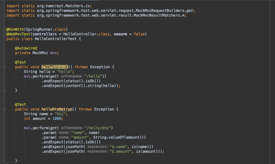Image resolution: width=275 pixels, height=164 pixels.
Task: Place the caret on SpringRunner.class
Action: [x=46, y=29]
